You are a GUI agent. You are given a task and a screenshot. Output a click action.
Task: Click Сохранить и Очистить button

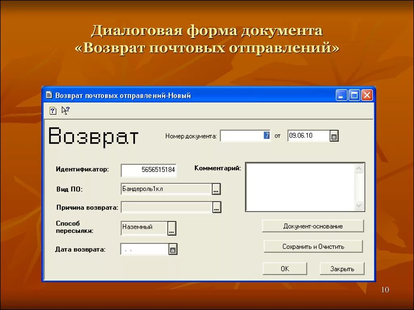(313, 247)
